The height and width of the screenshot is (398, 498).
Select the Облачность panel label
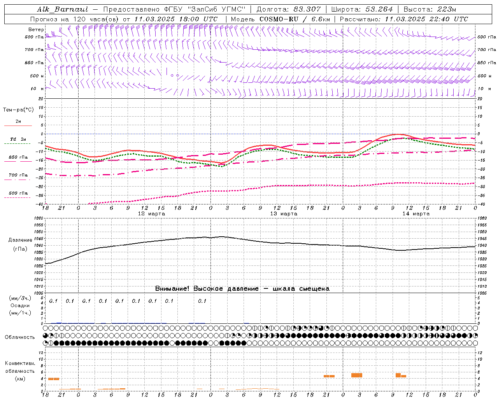click(x=20, y=337)
